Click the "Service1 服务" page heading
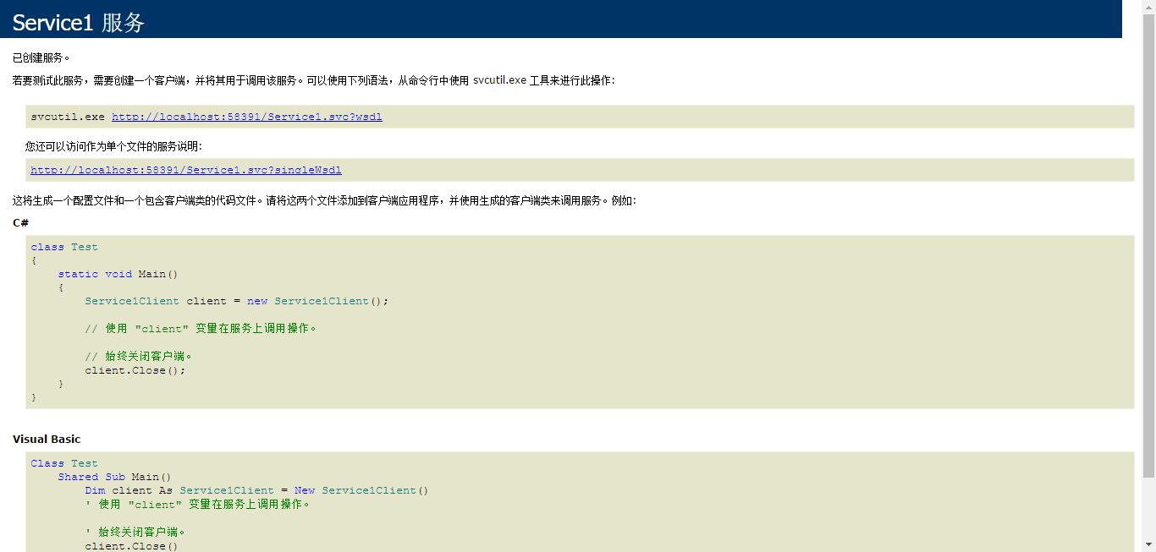 (x=79, y=23)
